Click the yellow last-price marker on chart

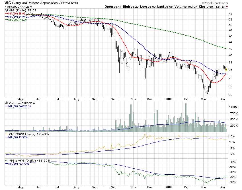click(226, 69)
